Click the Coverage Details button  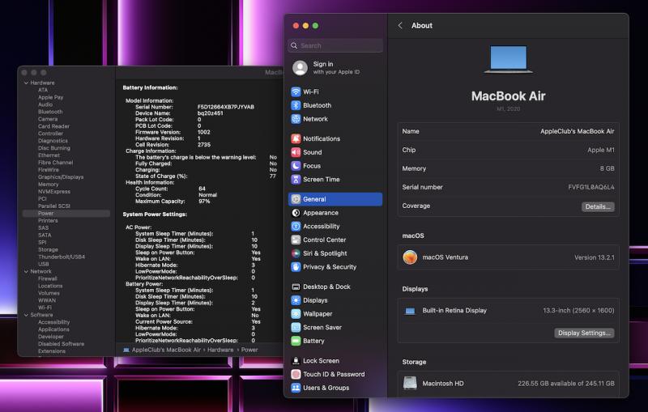click(x=598, y=206)
